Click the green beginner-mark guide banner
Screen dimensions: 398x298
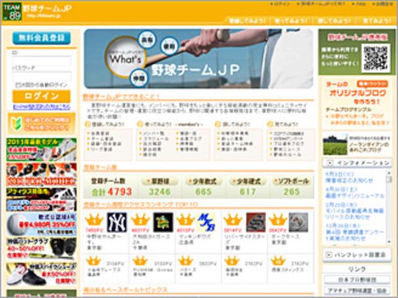pos(42,124)
